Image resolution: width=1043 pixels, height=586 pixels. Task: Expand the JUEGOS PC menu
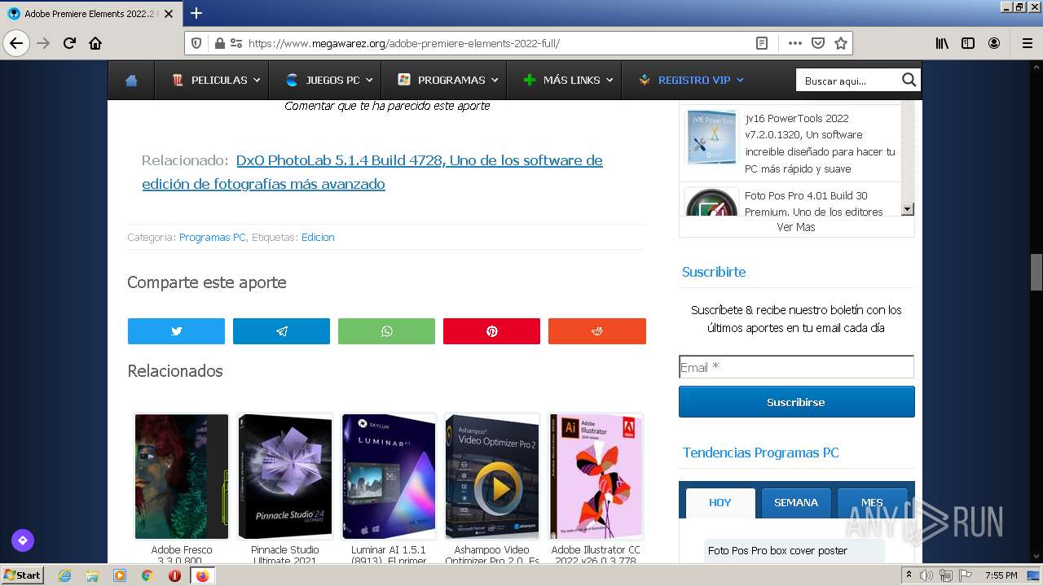tap(329, 81)
